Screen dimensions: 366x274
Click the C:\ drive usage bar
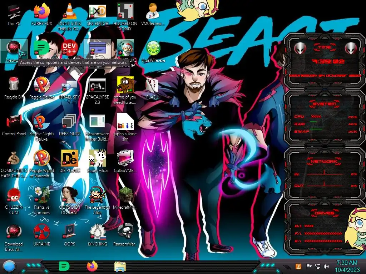pos(309,226)
